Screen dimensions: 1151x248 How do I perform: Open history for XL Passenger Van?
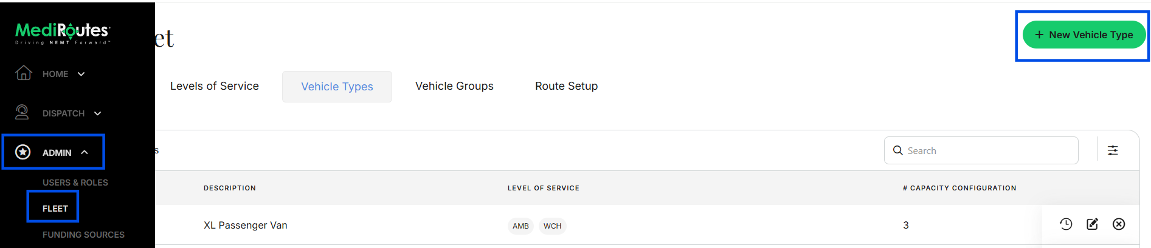(1066, 224)
